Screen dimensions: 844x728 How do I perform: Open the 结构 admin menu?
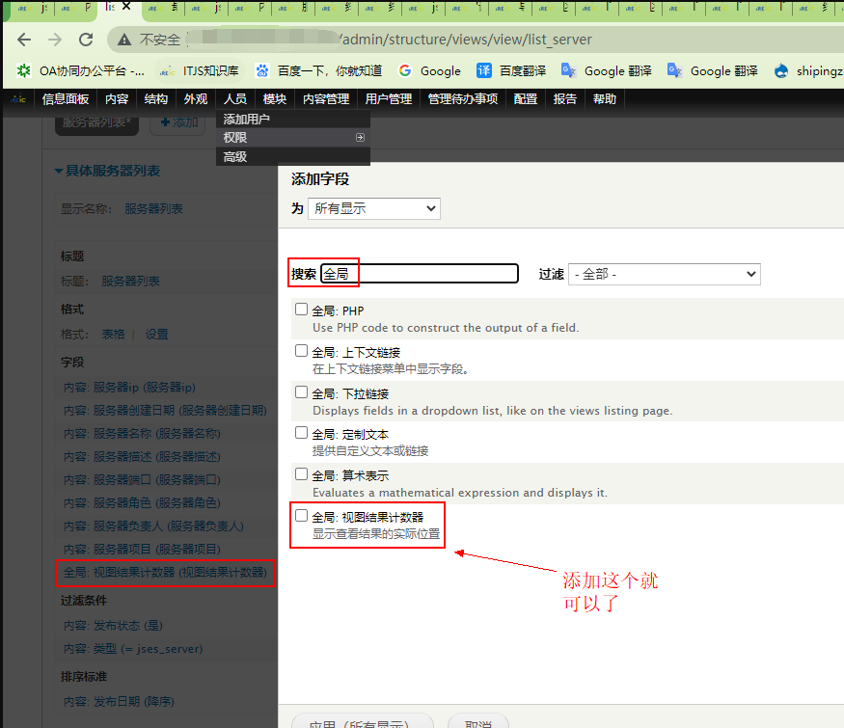tap(155, 98)
